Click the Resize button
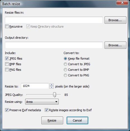This screenshot has height=131, width=130. coord(52,120)
